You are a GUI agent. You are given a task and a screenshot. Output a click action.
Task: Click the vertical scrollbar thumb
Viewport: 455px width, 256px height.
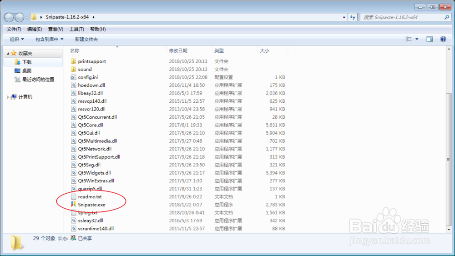tap(449, 160)
